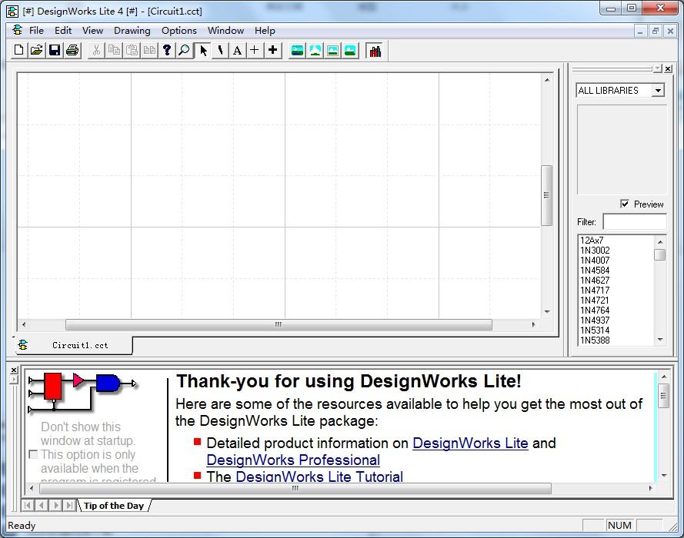Save circuit using the floppy disk icon
The width and height of the screenshot is (684, 538).
pos(55,51)
